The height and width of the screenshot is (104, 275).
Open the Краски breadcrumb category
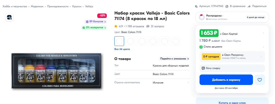pyautogui.click(x=77, y=6)
